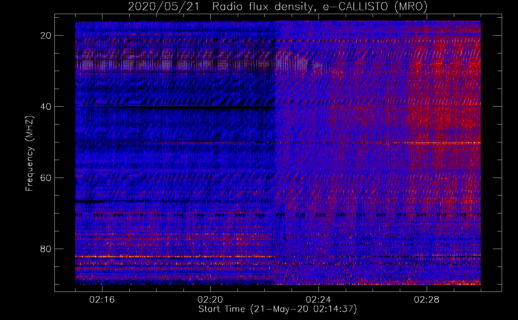Click the 'Frequency (MHZ)' y-axis label
Viewport: 518px width, 320px height.
(29, 154)
